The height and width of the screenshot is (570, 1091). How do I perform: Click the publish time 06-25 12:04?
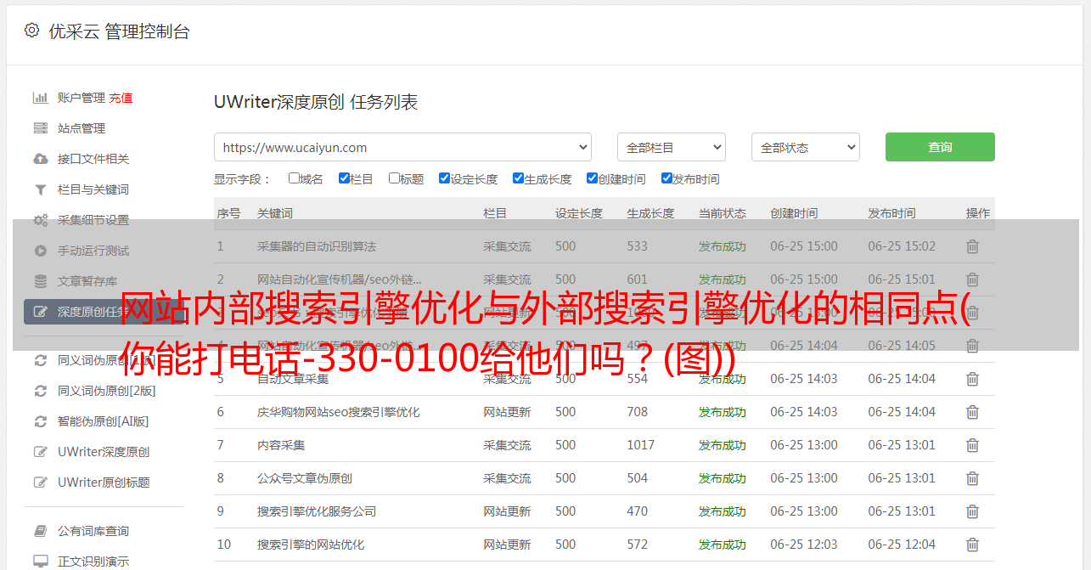(x=902, y=545)
